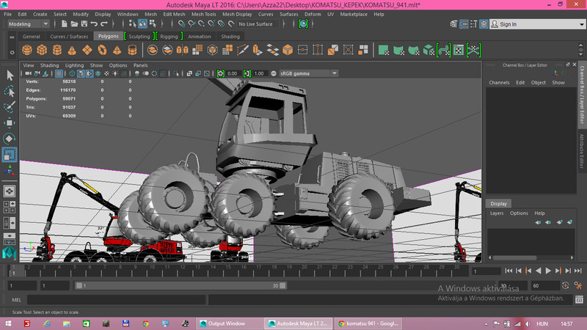Viewport: 587px width, 330px height.
Task: Activate the Scale tool in toolbox
Action: click(x=10, y=155)
